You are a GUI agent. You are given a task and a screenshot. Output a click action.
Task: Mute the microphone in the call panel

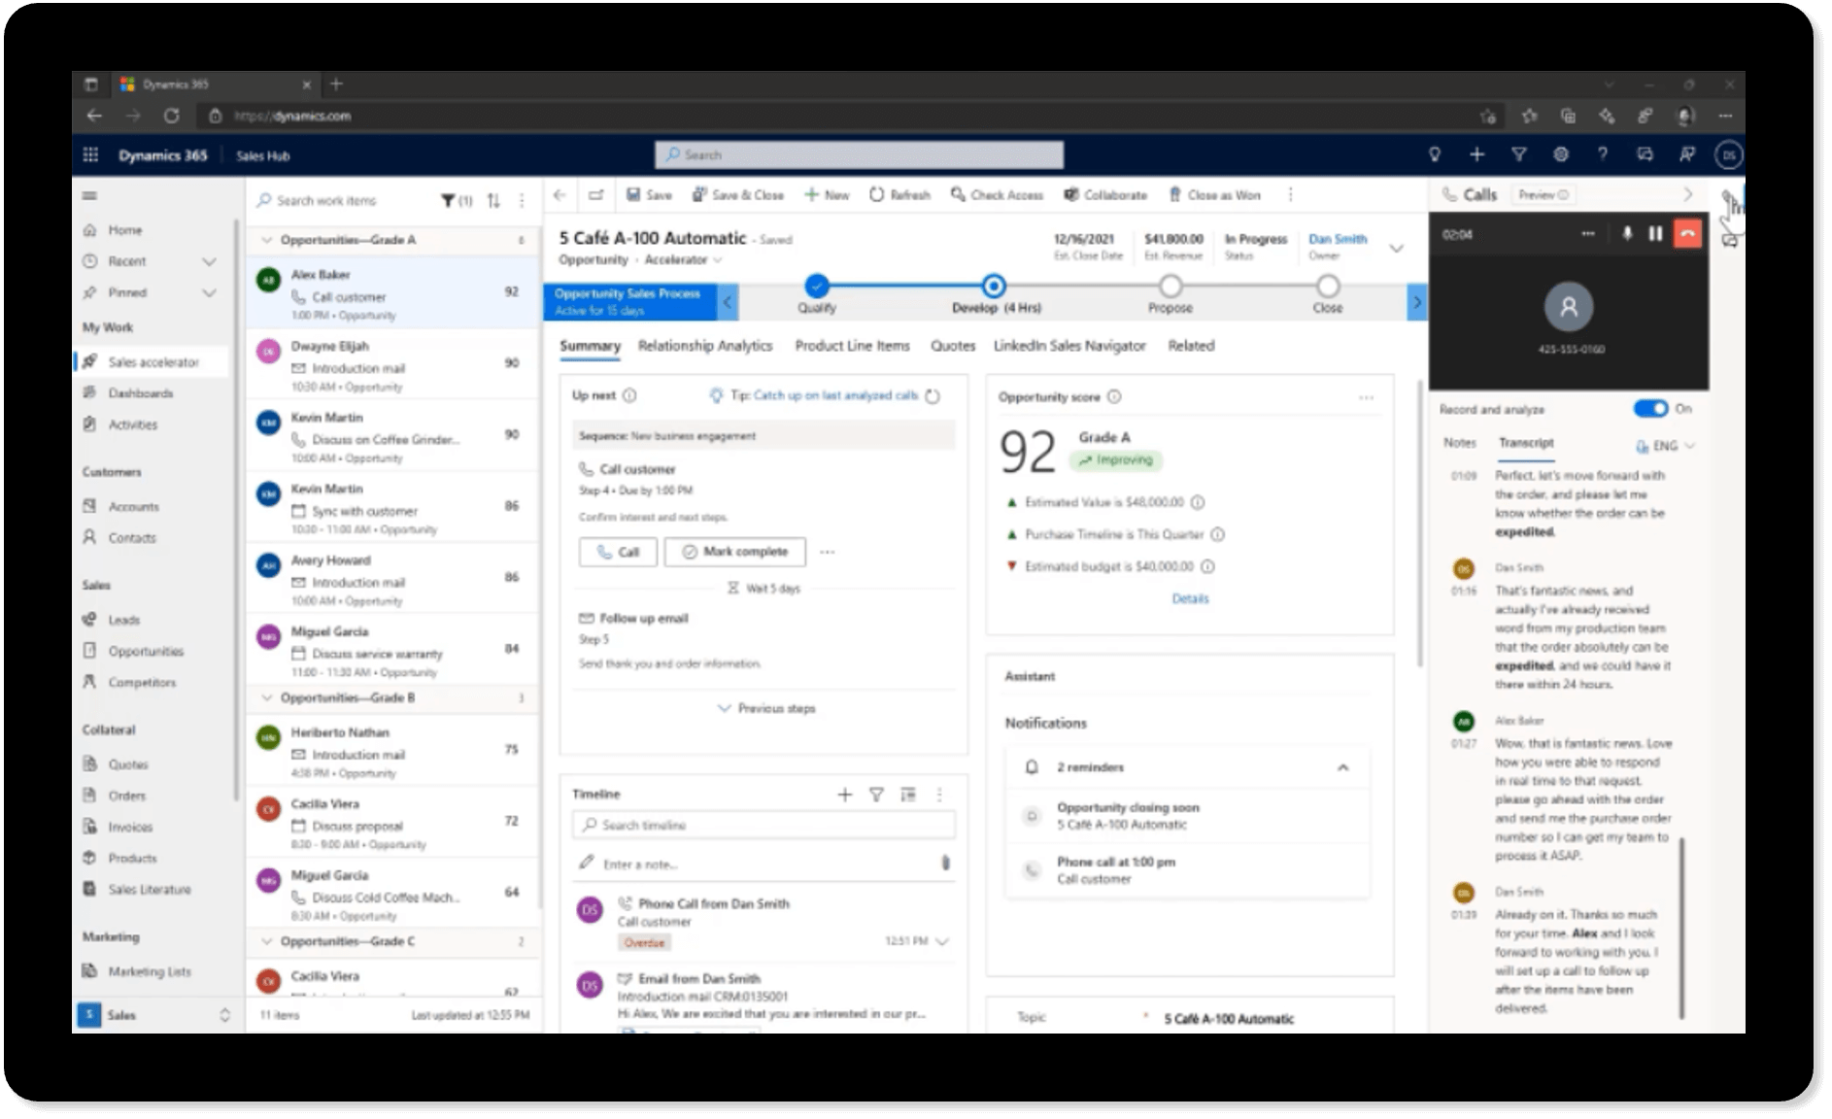click(1626, 234)
